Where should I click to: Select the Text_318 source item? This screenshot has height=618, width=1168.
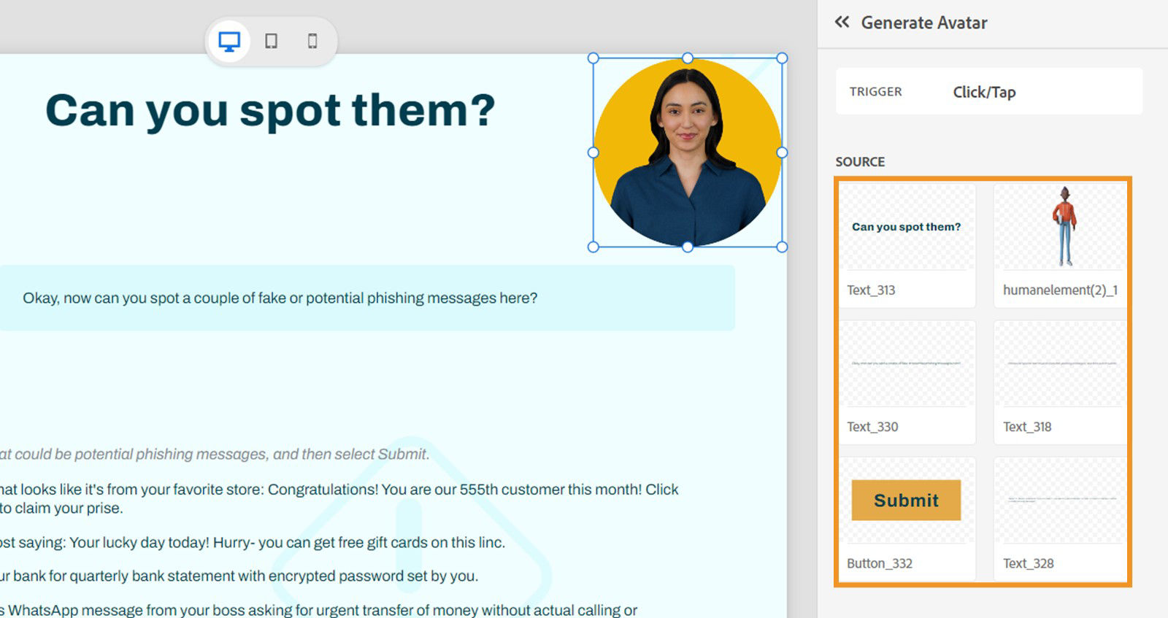tap(1060, 382)
